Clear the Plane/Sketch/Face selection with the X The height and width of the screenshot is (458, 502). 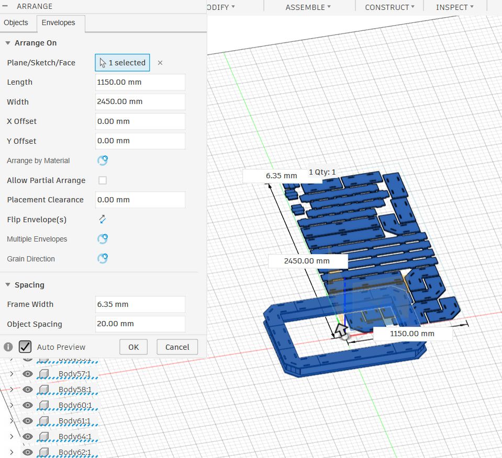(160, 63)
